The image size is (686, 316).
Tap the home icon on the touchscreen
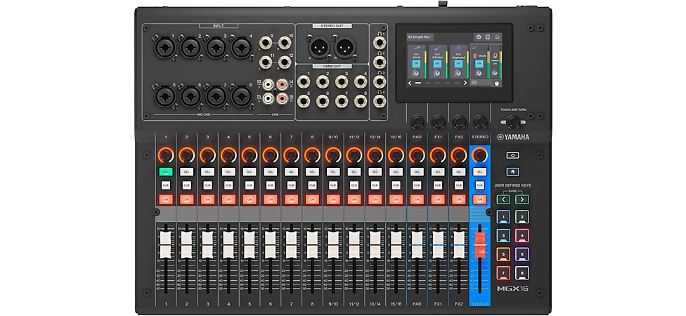coord(497,37)
